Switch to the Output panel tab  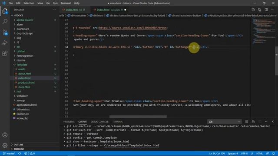(83, 122)
